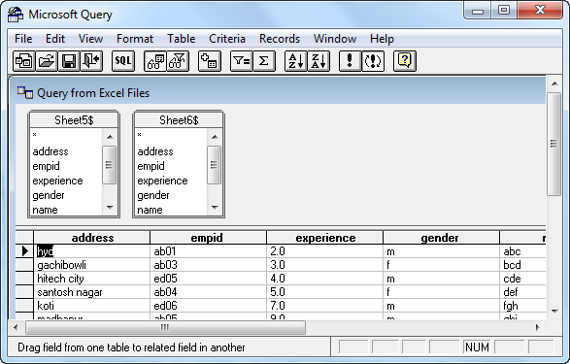Save the query with floppy disk icon

point(69,60)
